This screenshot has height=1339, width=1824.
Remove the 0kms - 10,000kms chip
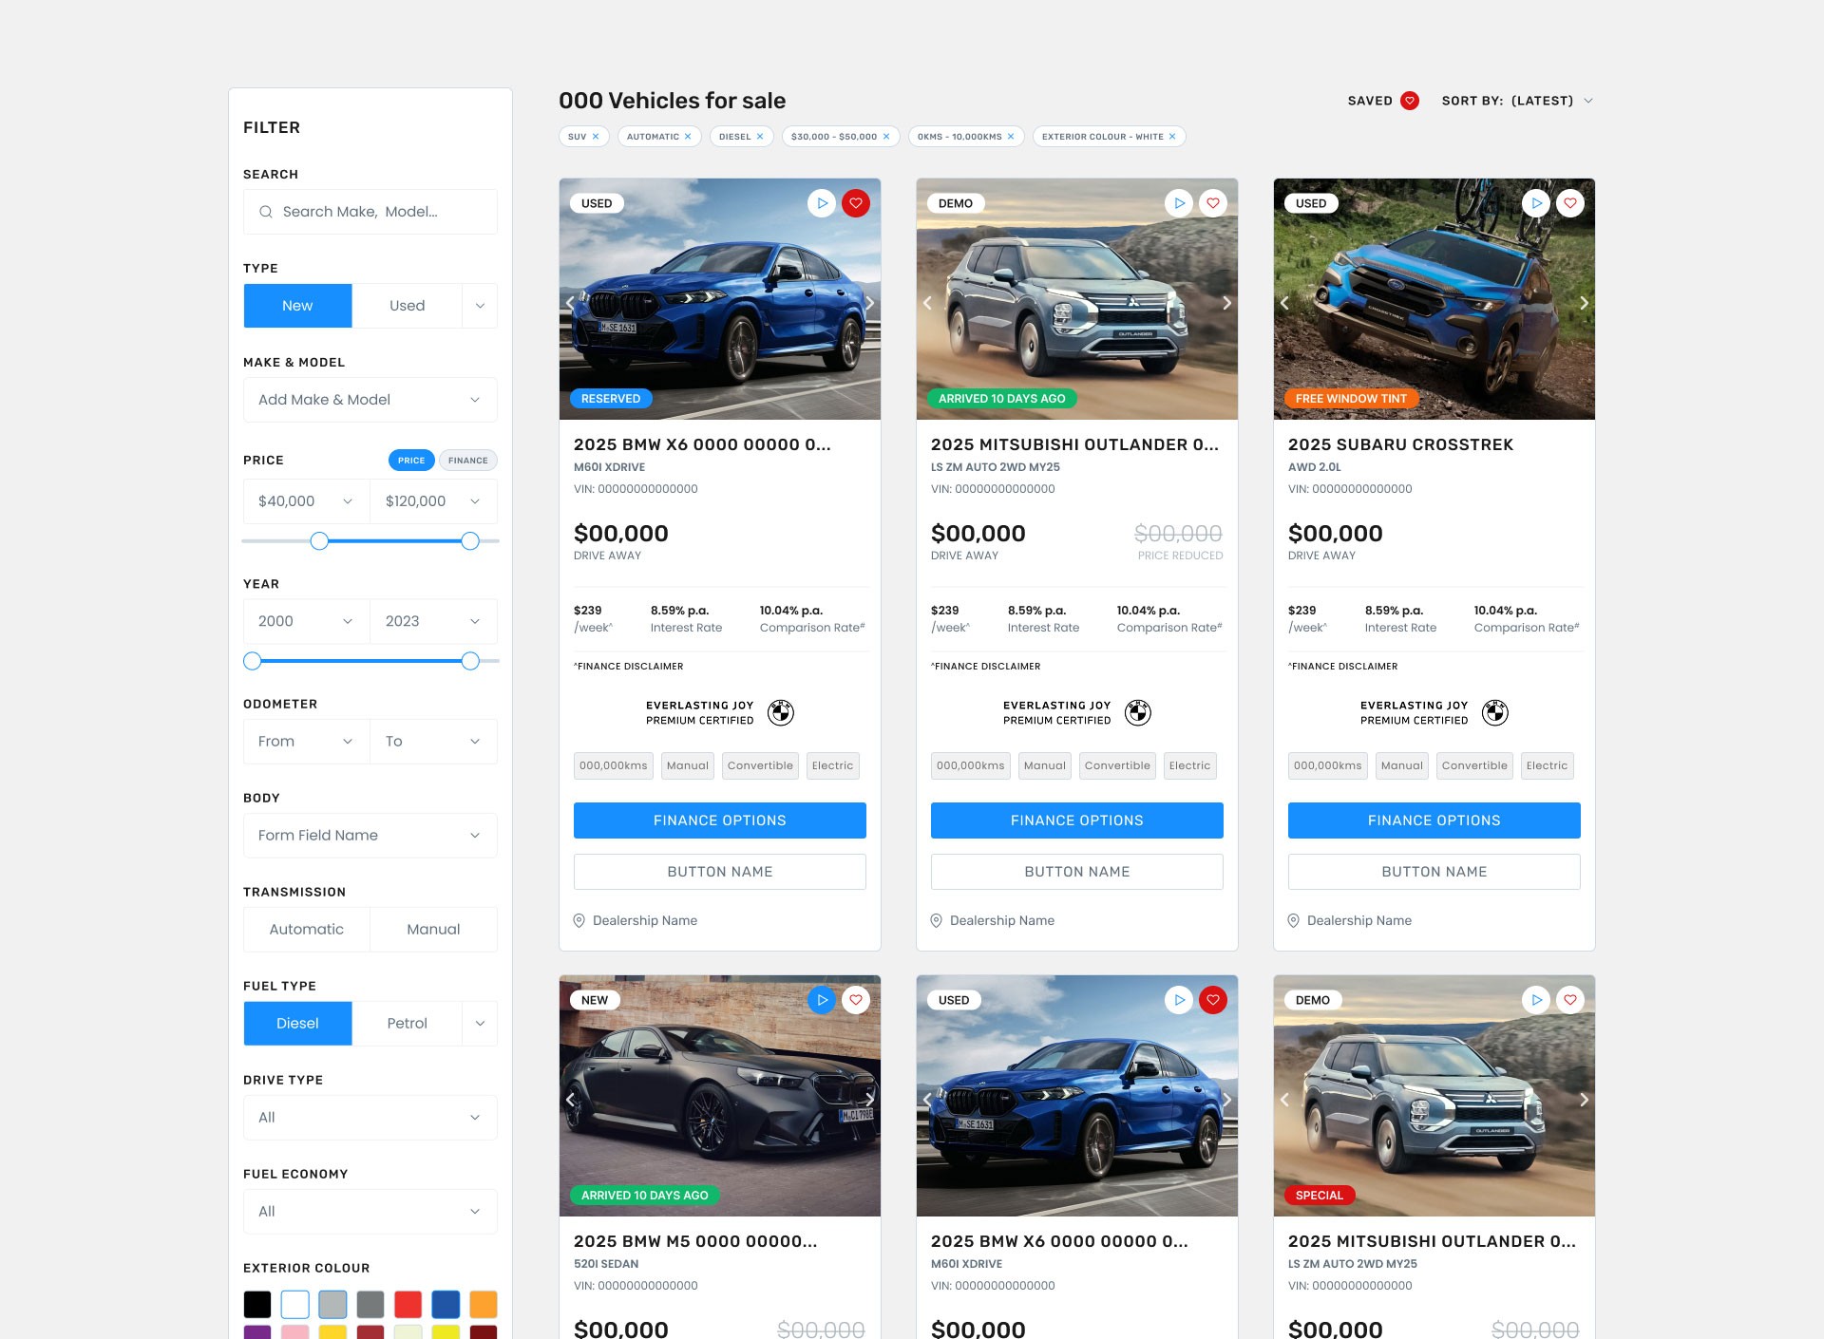pyautogui.click(x=1011, y=137)
